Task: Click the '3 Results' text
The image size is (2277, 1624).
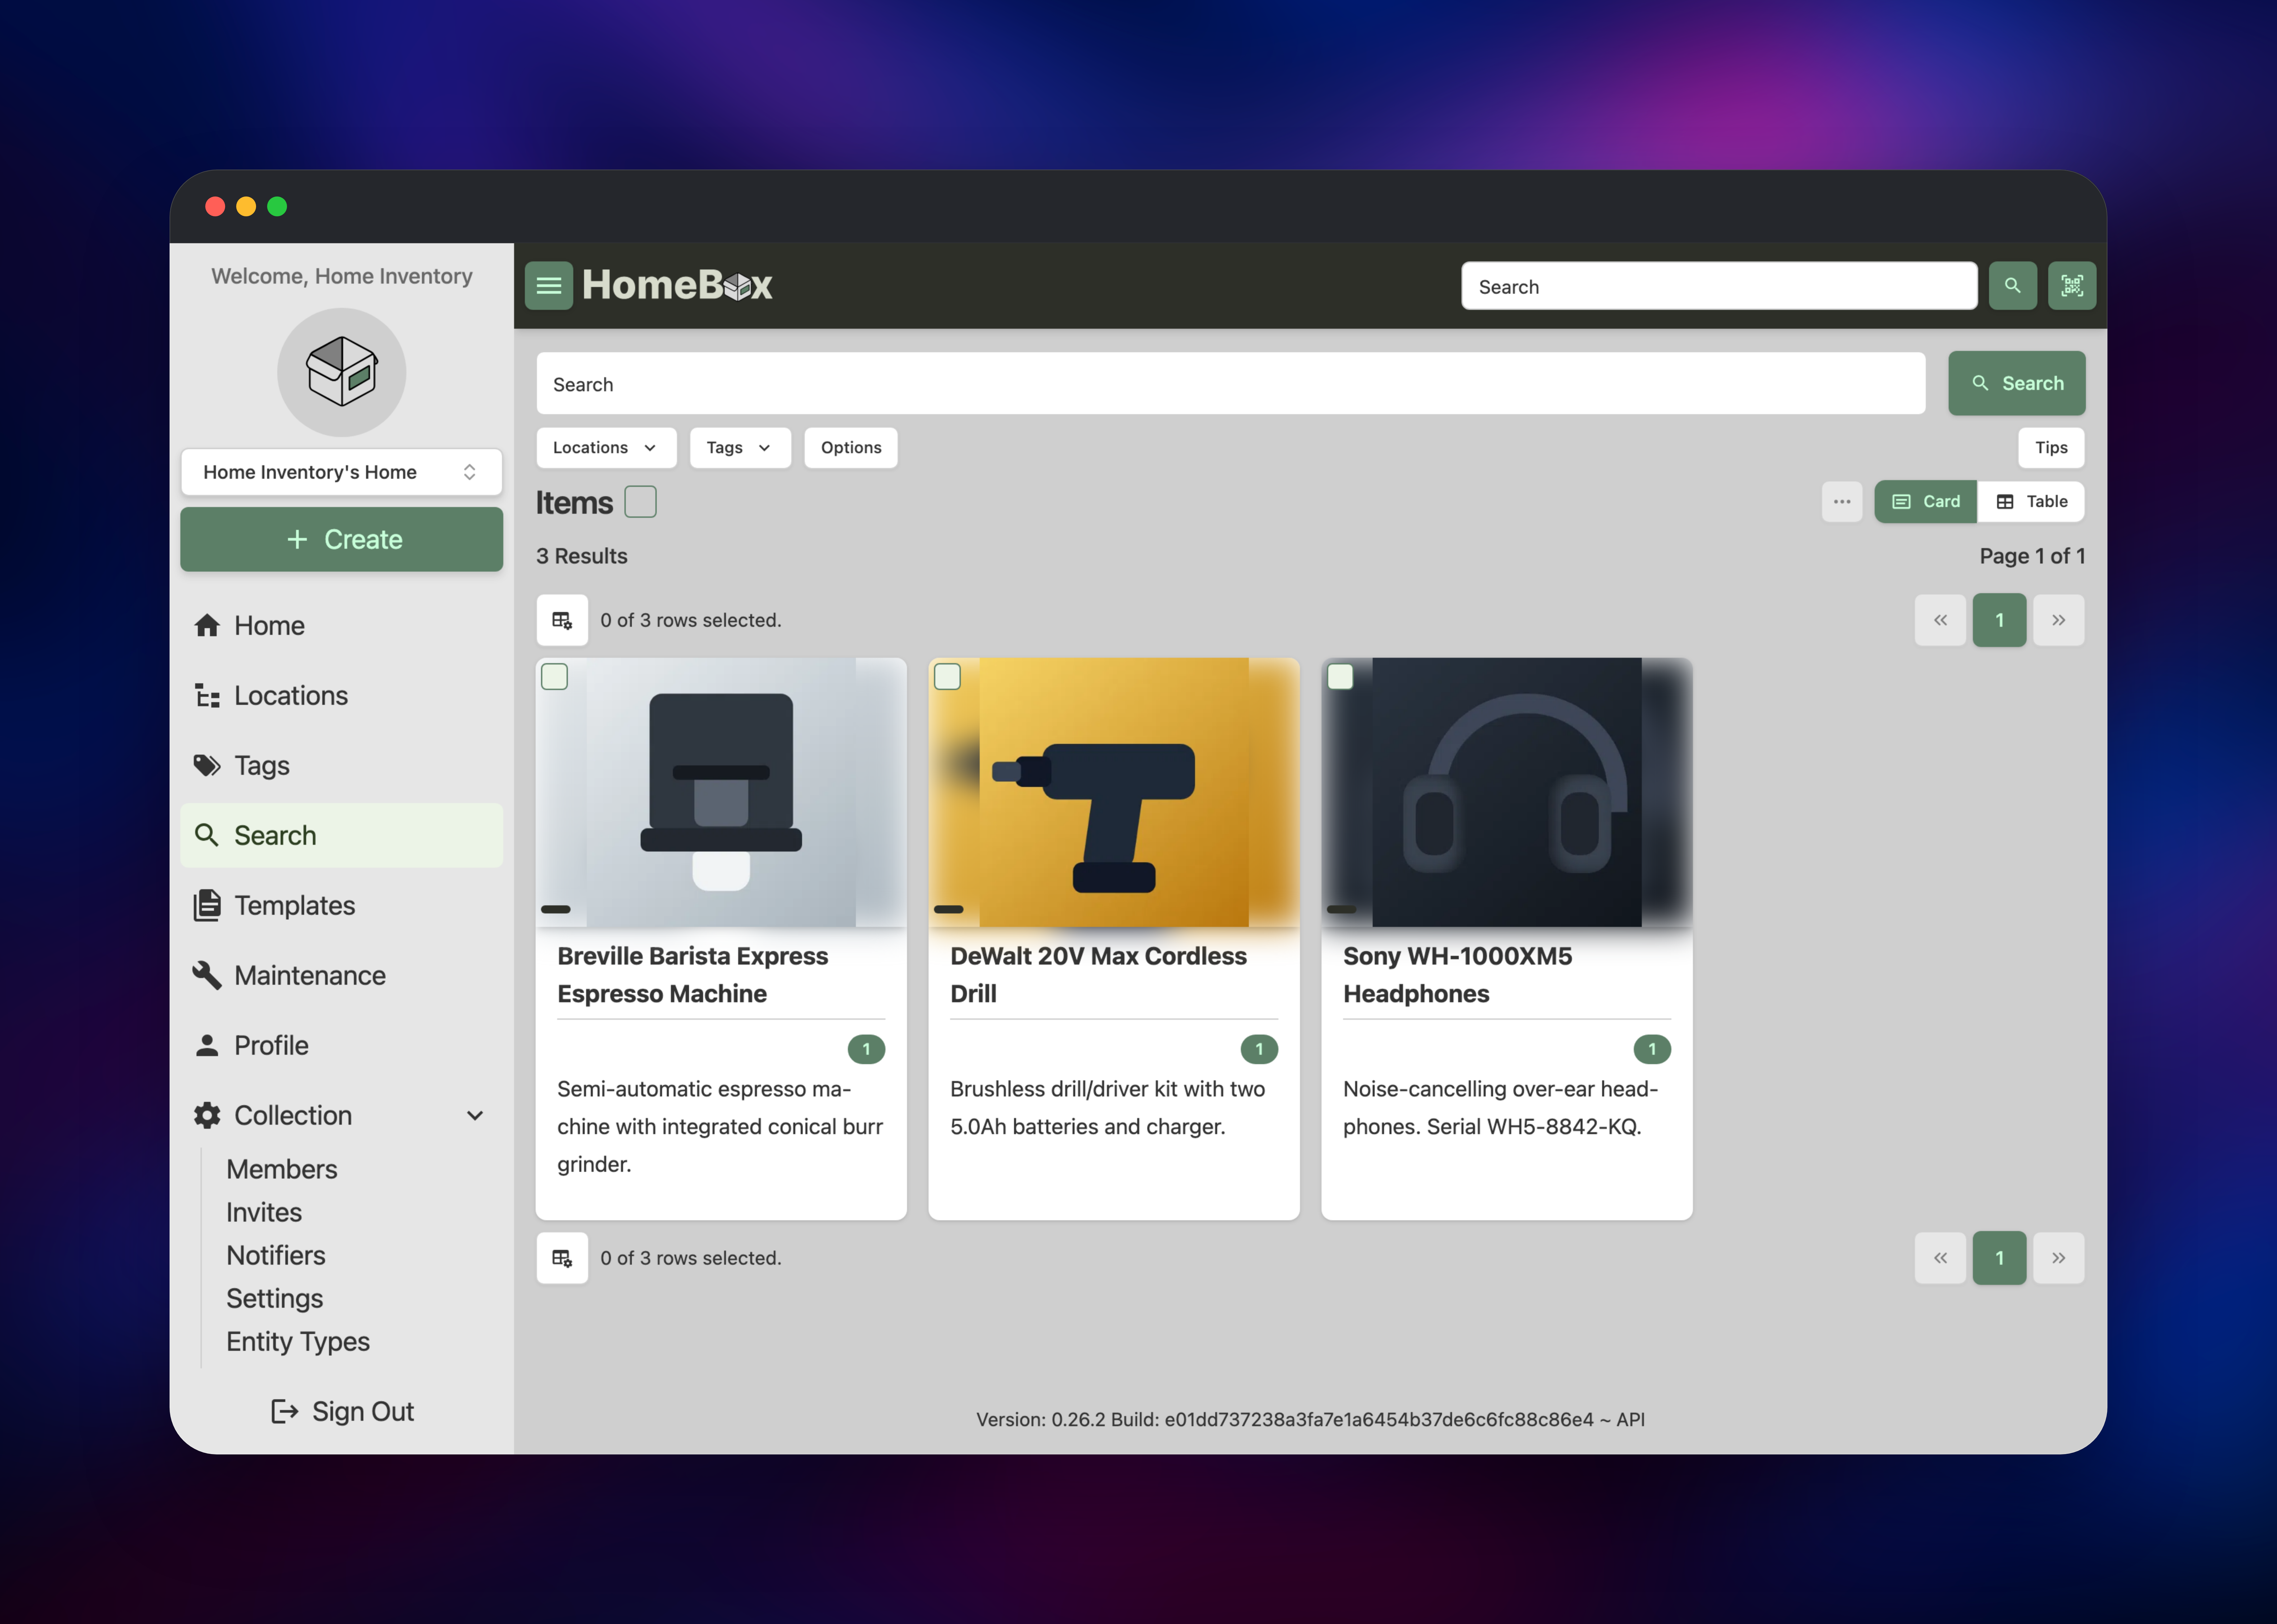Action: pos(582,556)
